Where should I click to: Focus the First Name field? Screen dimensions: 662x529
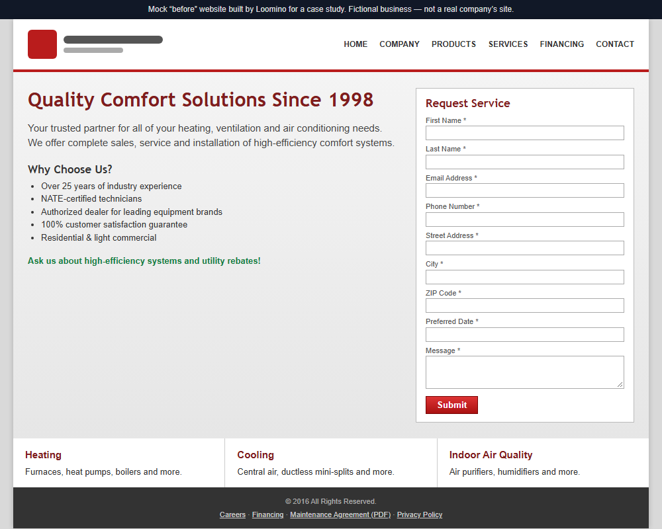(x=525, y=133)
